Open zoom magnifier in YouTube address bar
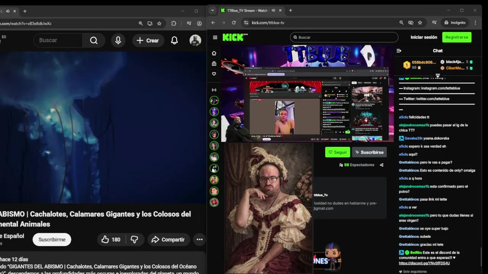 click(x=141, y=23)
